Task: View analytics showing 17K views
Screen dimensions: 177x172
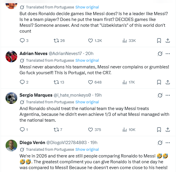Action: click(129, 82)
